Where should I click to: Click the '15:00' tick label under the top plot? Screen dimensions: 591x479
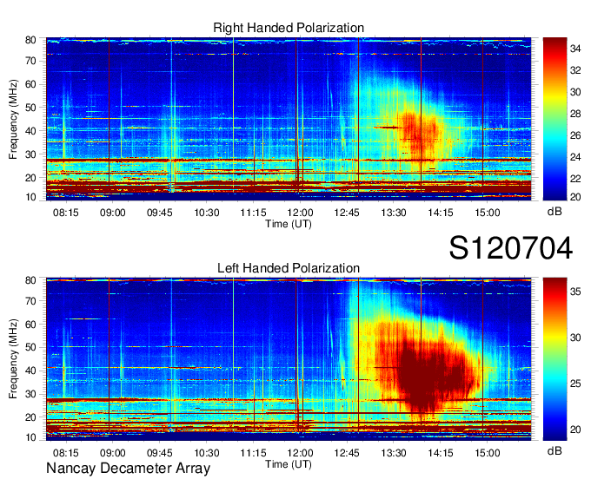click(x=488, y=213)
